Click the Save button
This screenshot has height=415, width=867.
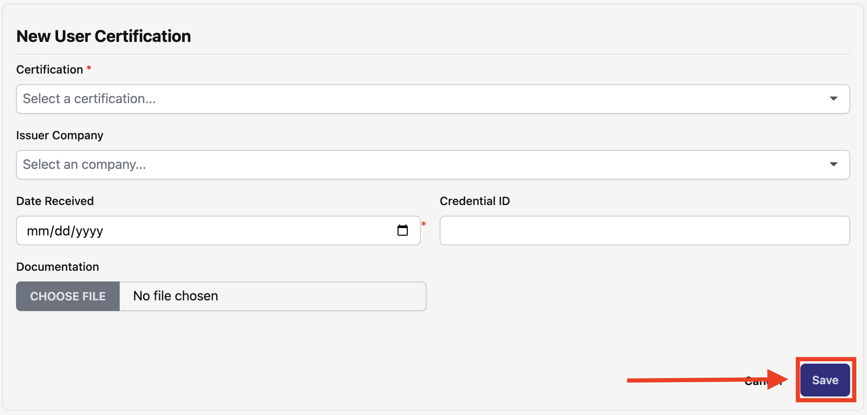click(x=825, y=380)
